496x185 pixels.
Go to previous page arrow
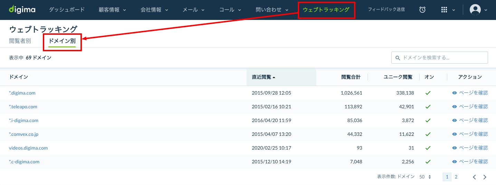coord(474,177)
